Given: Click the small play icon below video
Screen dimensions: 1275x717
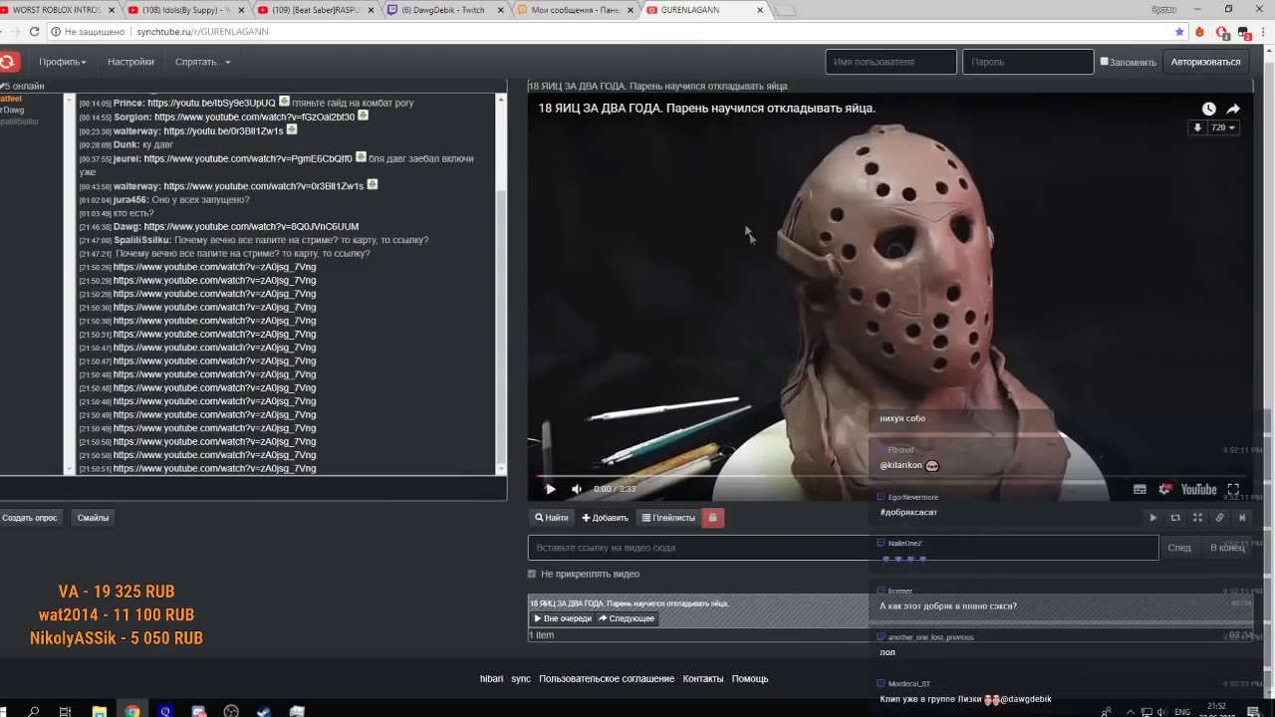Looking at the screenshot, I should click(x=1152, y=518).
